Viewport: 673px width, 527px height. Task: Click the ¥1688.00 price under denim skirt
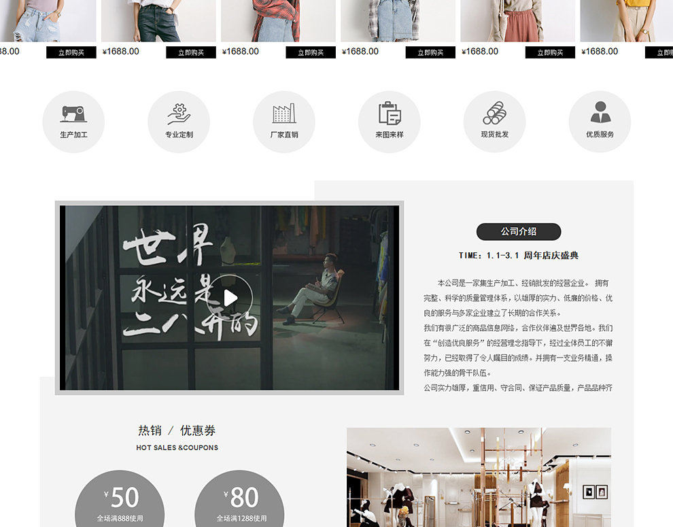(360, 52)
